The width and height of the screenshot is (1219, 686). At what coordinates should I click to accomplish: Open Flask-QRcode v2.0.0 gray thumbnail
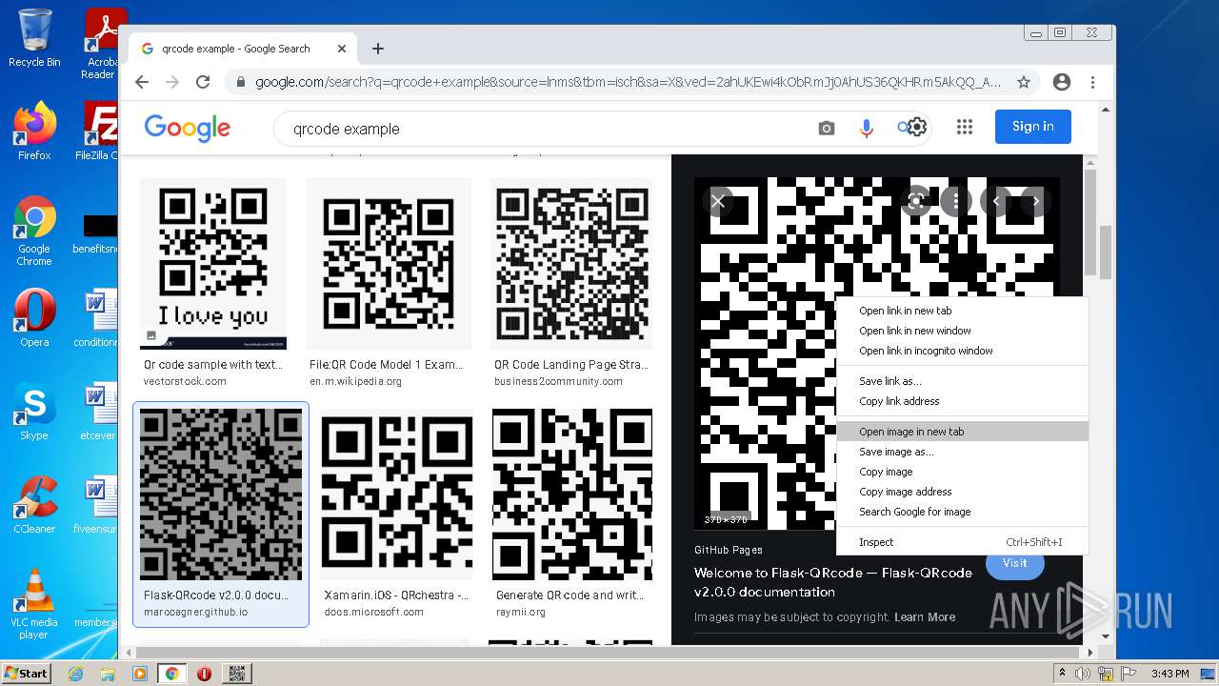[221, 494]
